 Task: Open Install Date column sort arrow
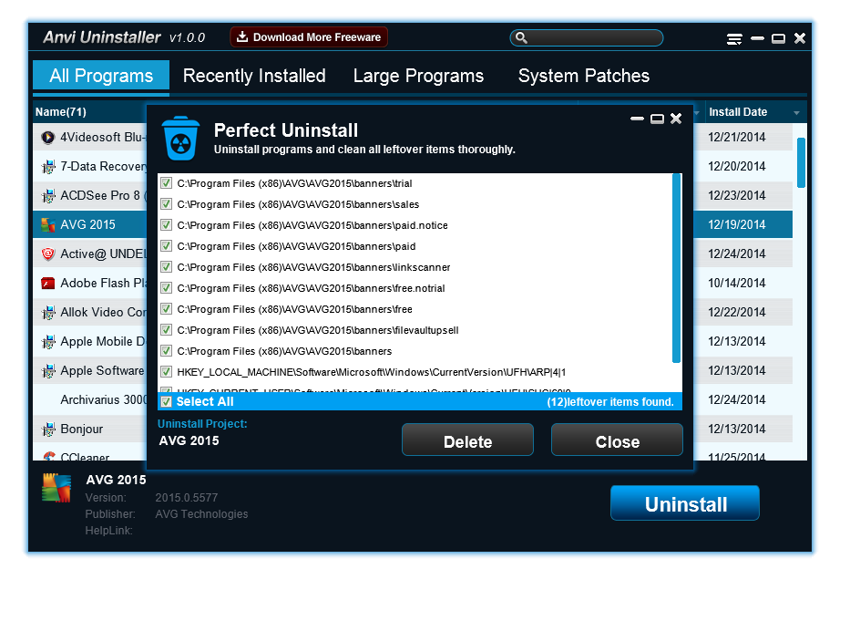click(x=796, y=112)
